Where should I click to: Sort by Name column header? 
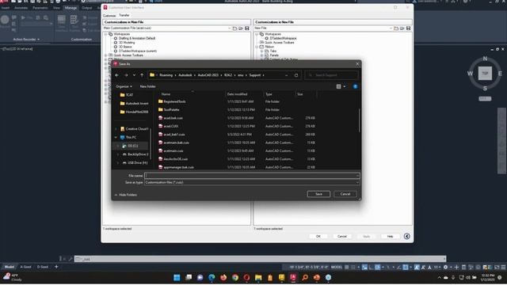166,94
